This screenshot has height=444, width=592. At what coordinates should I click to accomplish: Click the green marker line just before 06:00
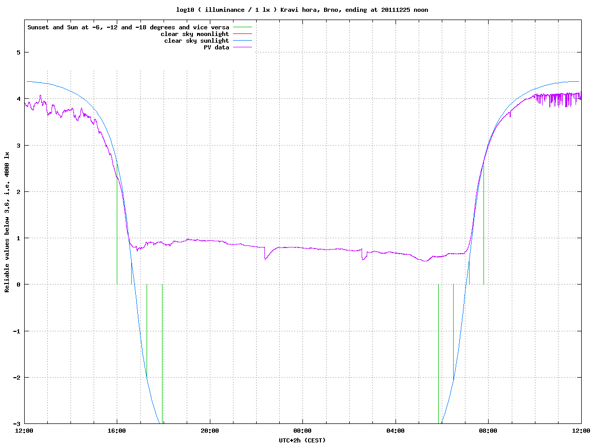tap(438, 354)
